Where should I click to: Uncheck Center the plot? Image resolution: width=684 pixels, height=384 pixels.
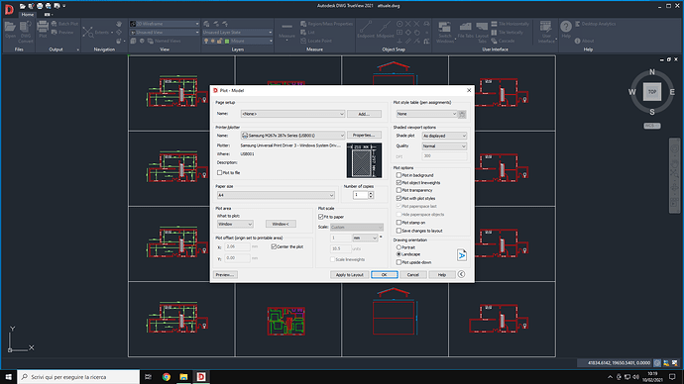click(274, 246)
